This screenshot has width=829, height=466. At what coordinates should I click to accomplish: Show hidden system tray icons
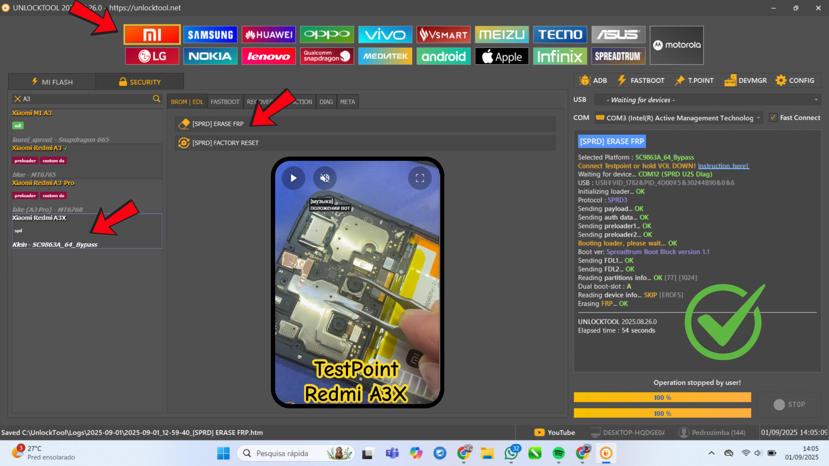(x=711, y=453)
